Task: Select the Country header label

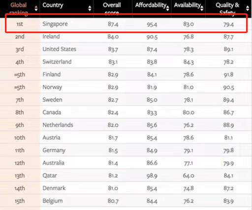Action: coord(53,5)
